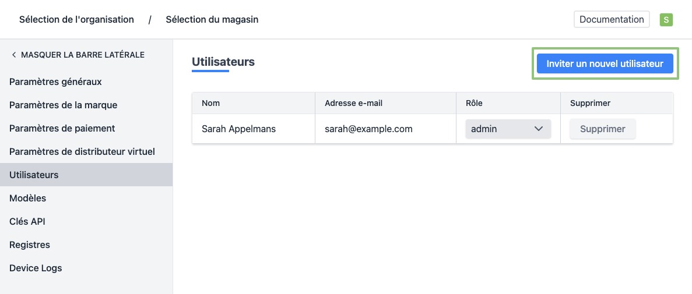Go to Paramètres généraux

pos(55,82)
